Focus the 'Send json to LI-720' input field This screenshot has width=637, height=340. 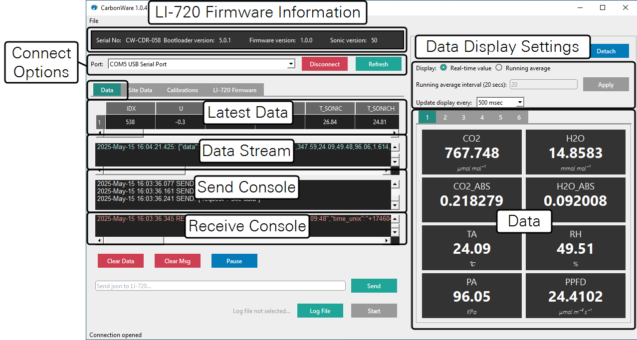click(220, 286)
